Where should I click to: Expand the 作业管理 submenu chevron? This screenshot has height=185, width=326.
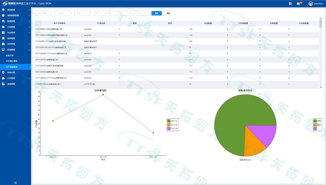coord(29,33)
